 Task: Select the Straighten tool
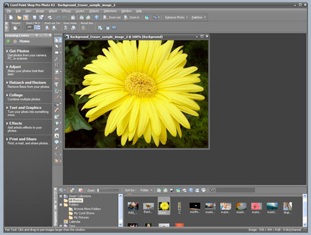(x=57, y=72)
